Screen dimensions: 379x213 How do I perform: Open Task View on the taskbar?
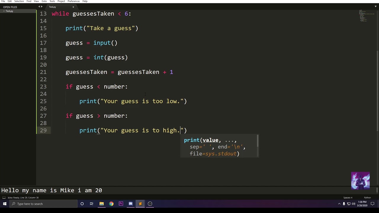tap(91, 204)
